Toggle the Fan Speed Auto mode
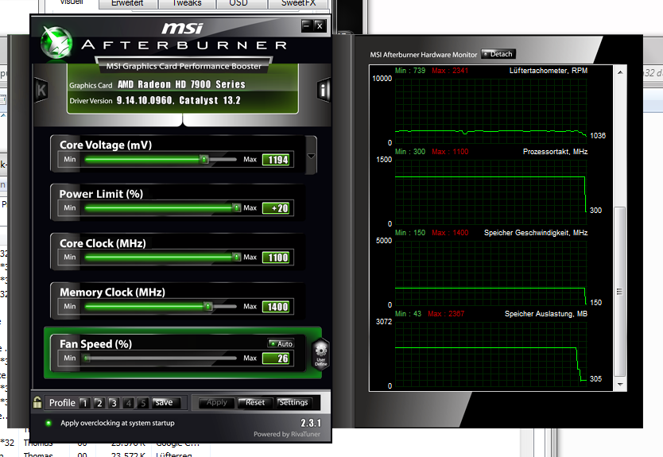663x457 pixels. (x=281, y=343)
